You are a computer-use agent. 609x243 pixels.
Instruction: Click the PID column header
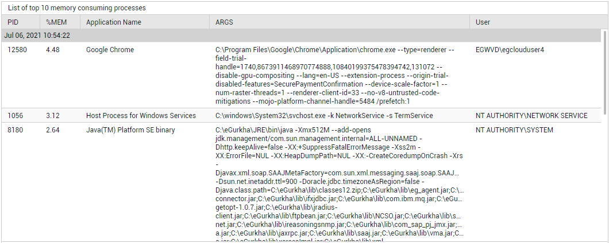coord(21,22)
